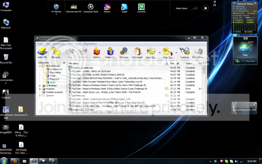
Task: Select the sp45499.exe download row
Action: (x=135, y=96)
